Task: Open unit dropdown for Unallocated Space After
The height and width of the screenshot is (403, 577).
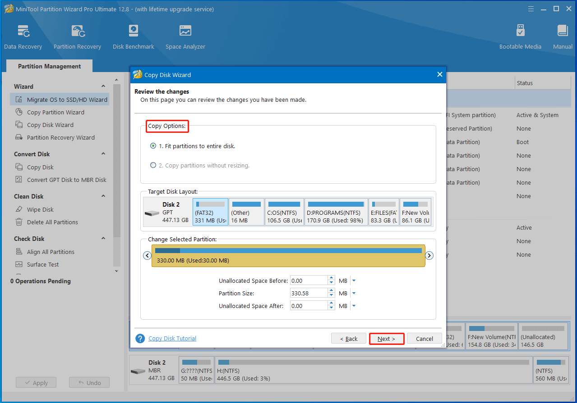Action: pyautogui.click(x=354, y=306)
